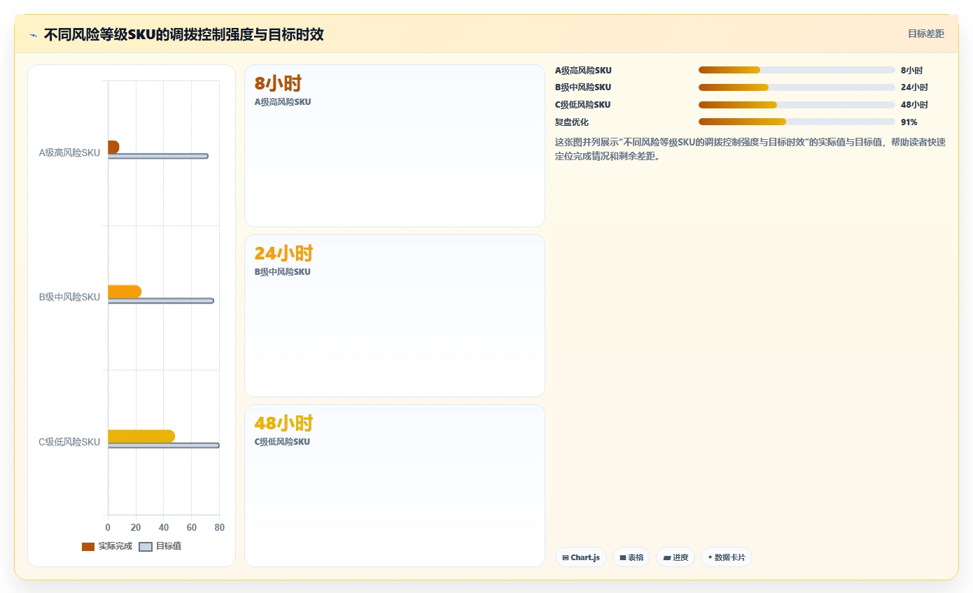
Task: Click the 进度 tag at the bottom
Action: point(675,557)
